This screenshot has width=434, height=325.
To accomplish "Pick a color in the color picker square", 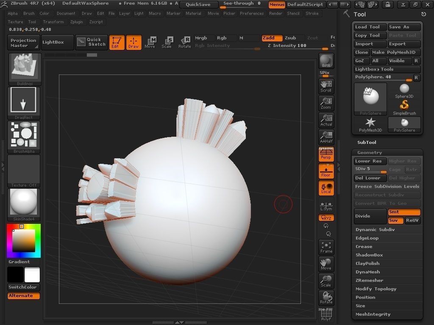I will 24,241.
